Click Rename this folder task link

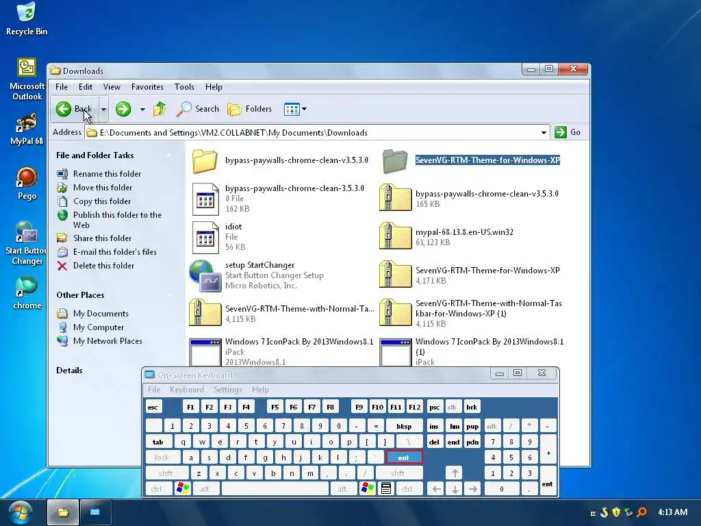[x=107, y=173]
